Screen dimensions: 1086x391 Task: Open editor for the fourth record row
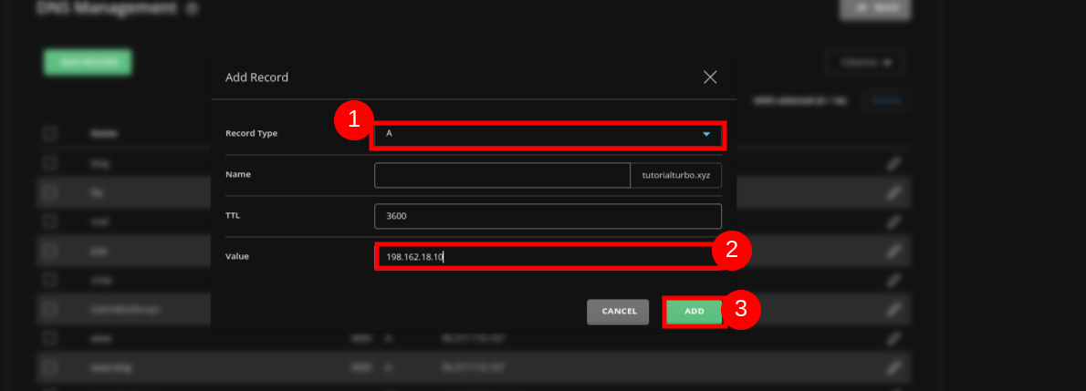[x=893, y=251]
